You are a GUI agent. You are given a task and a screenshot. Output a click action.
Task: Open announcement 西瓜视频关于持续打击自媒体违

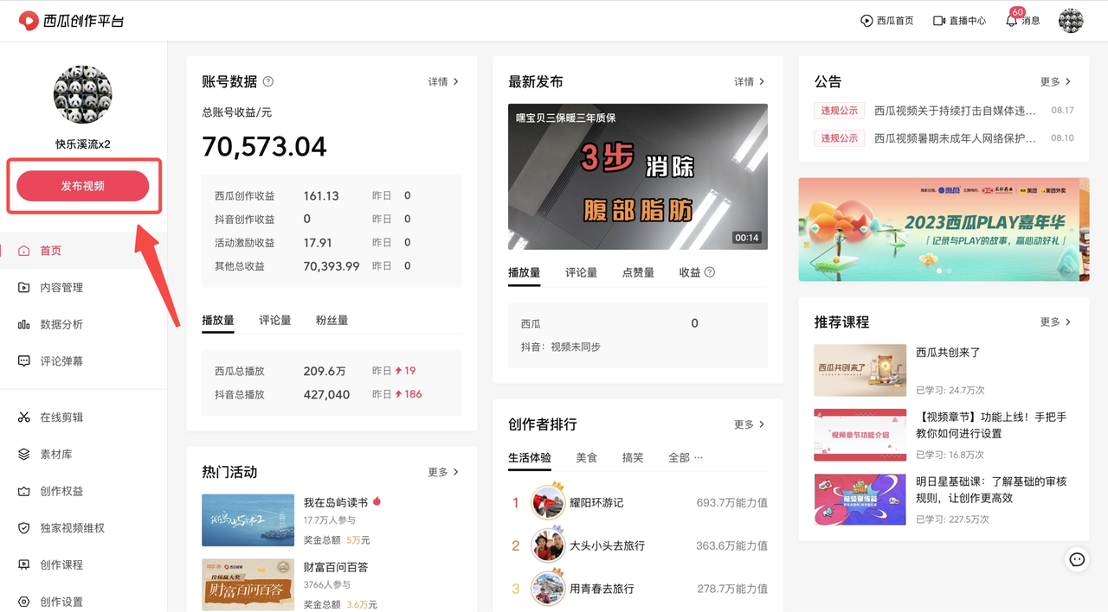[955, 111]
